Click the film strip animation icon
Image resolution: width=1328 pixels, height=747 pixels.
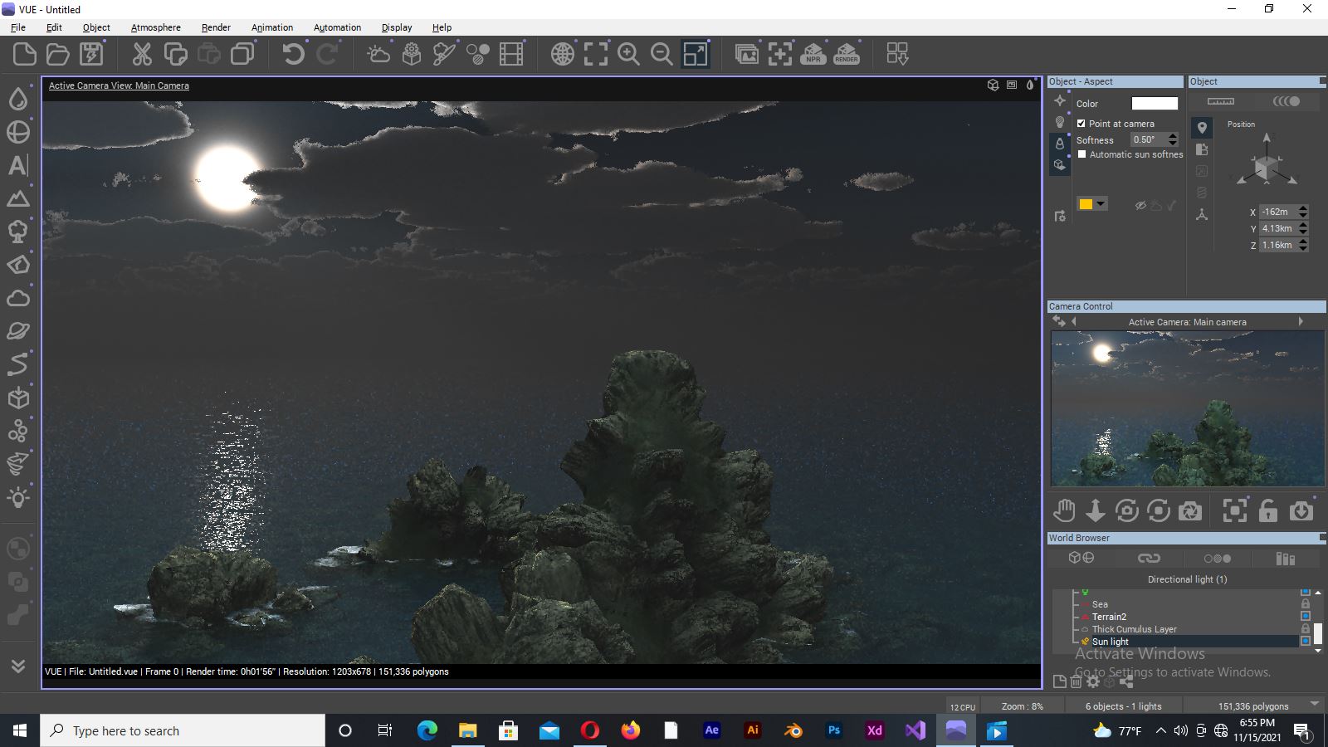coord(511,55)
